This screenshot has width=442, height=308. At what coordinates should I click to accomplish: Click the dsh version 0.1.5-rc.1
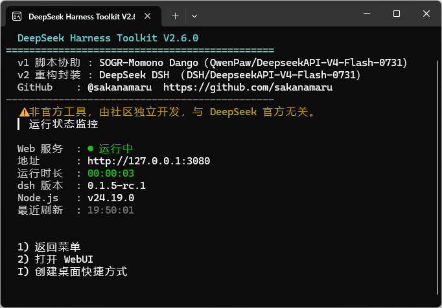[x=117, y=186]
